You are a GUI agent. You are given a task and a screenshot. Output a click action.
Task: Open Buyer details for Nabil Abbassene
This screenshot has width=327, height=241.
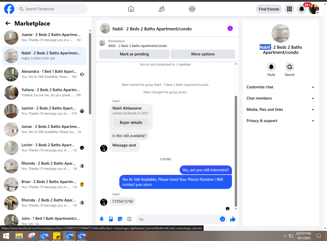click(x=131, y=123)
